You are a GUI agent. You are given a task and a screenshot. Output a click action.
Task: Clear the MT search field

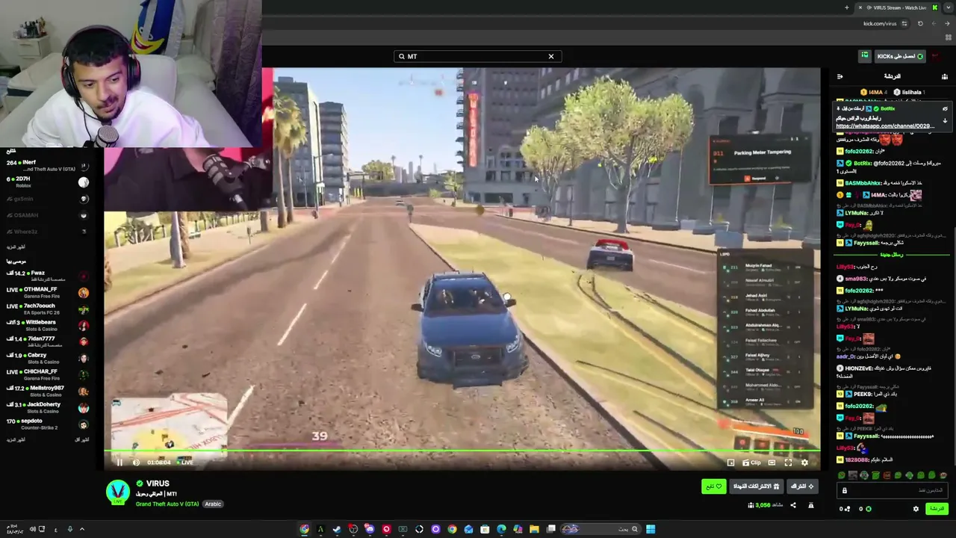(x=551, y=56)
